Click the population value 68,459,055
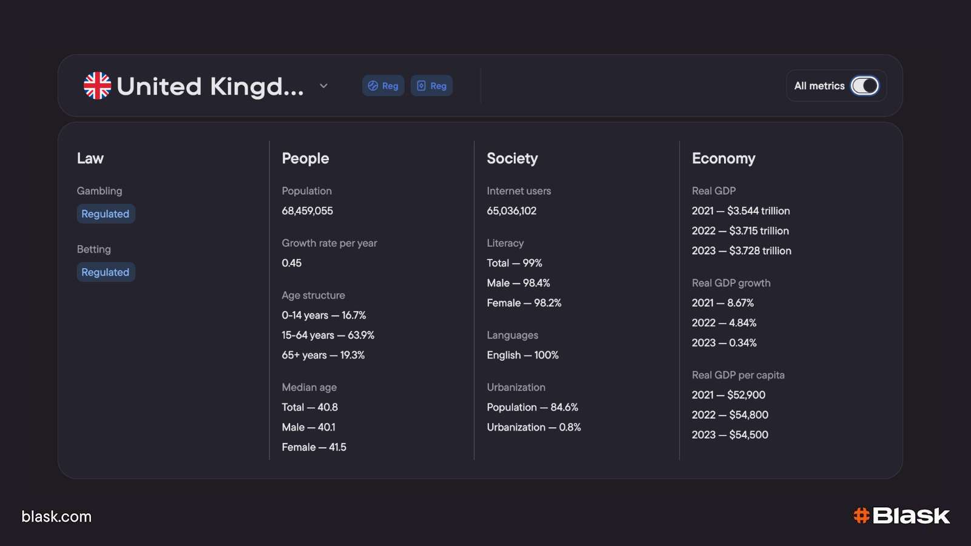The width and height of the screenshot is (971, 546). click(x=307, y=211)
